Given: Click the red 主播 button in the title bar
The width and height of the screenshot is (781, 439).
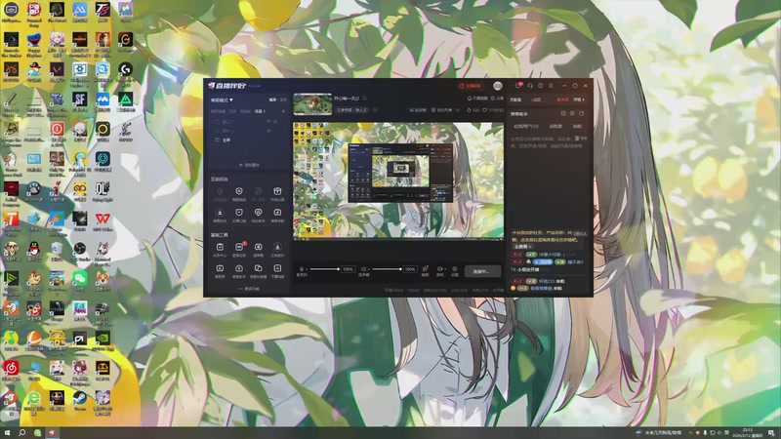Looking at the screenshot, I should (x=471, y=86).
